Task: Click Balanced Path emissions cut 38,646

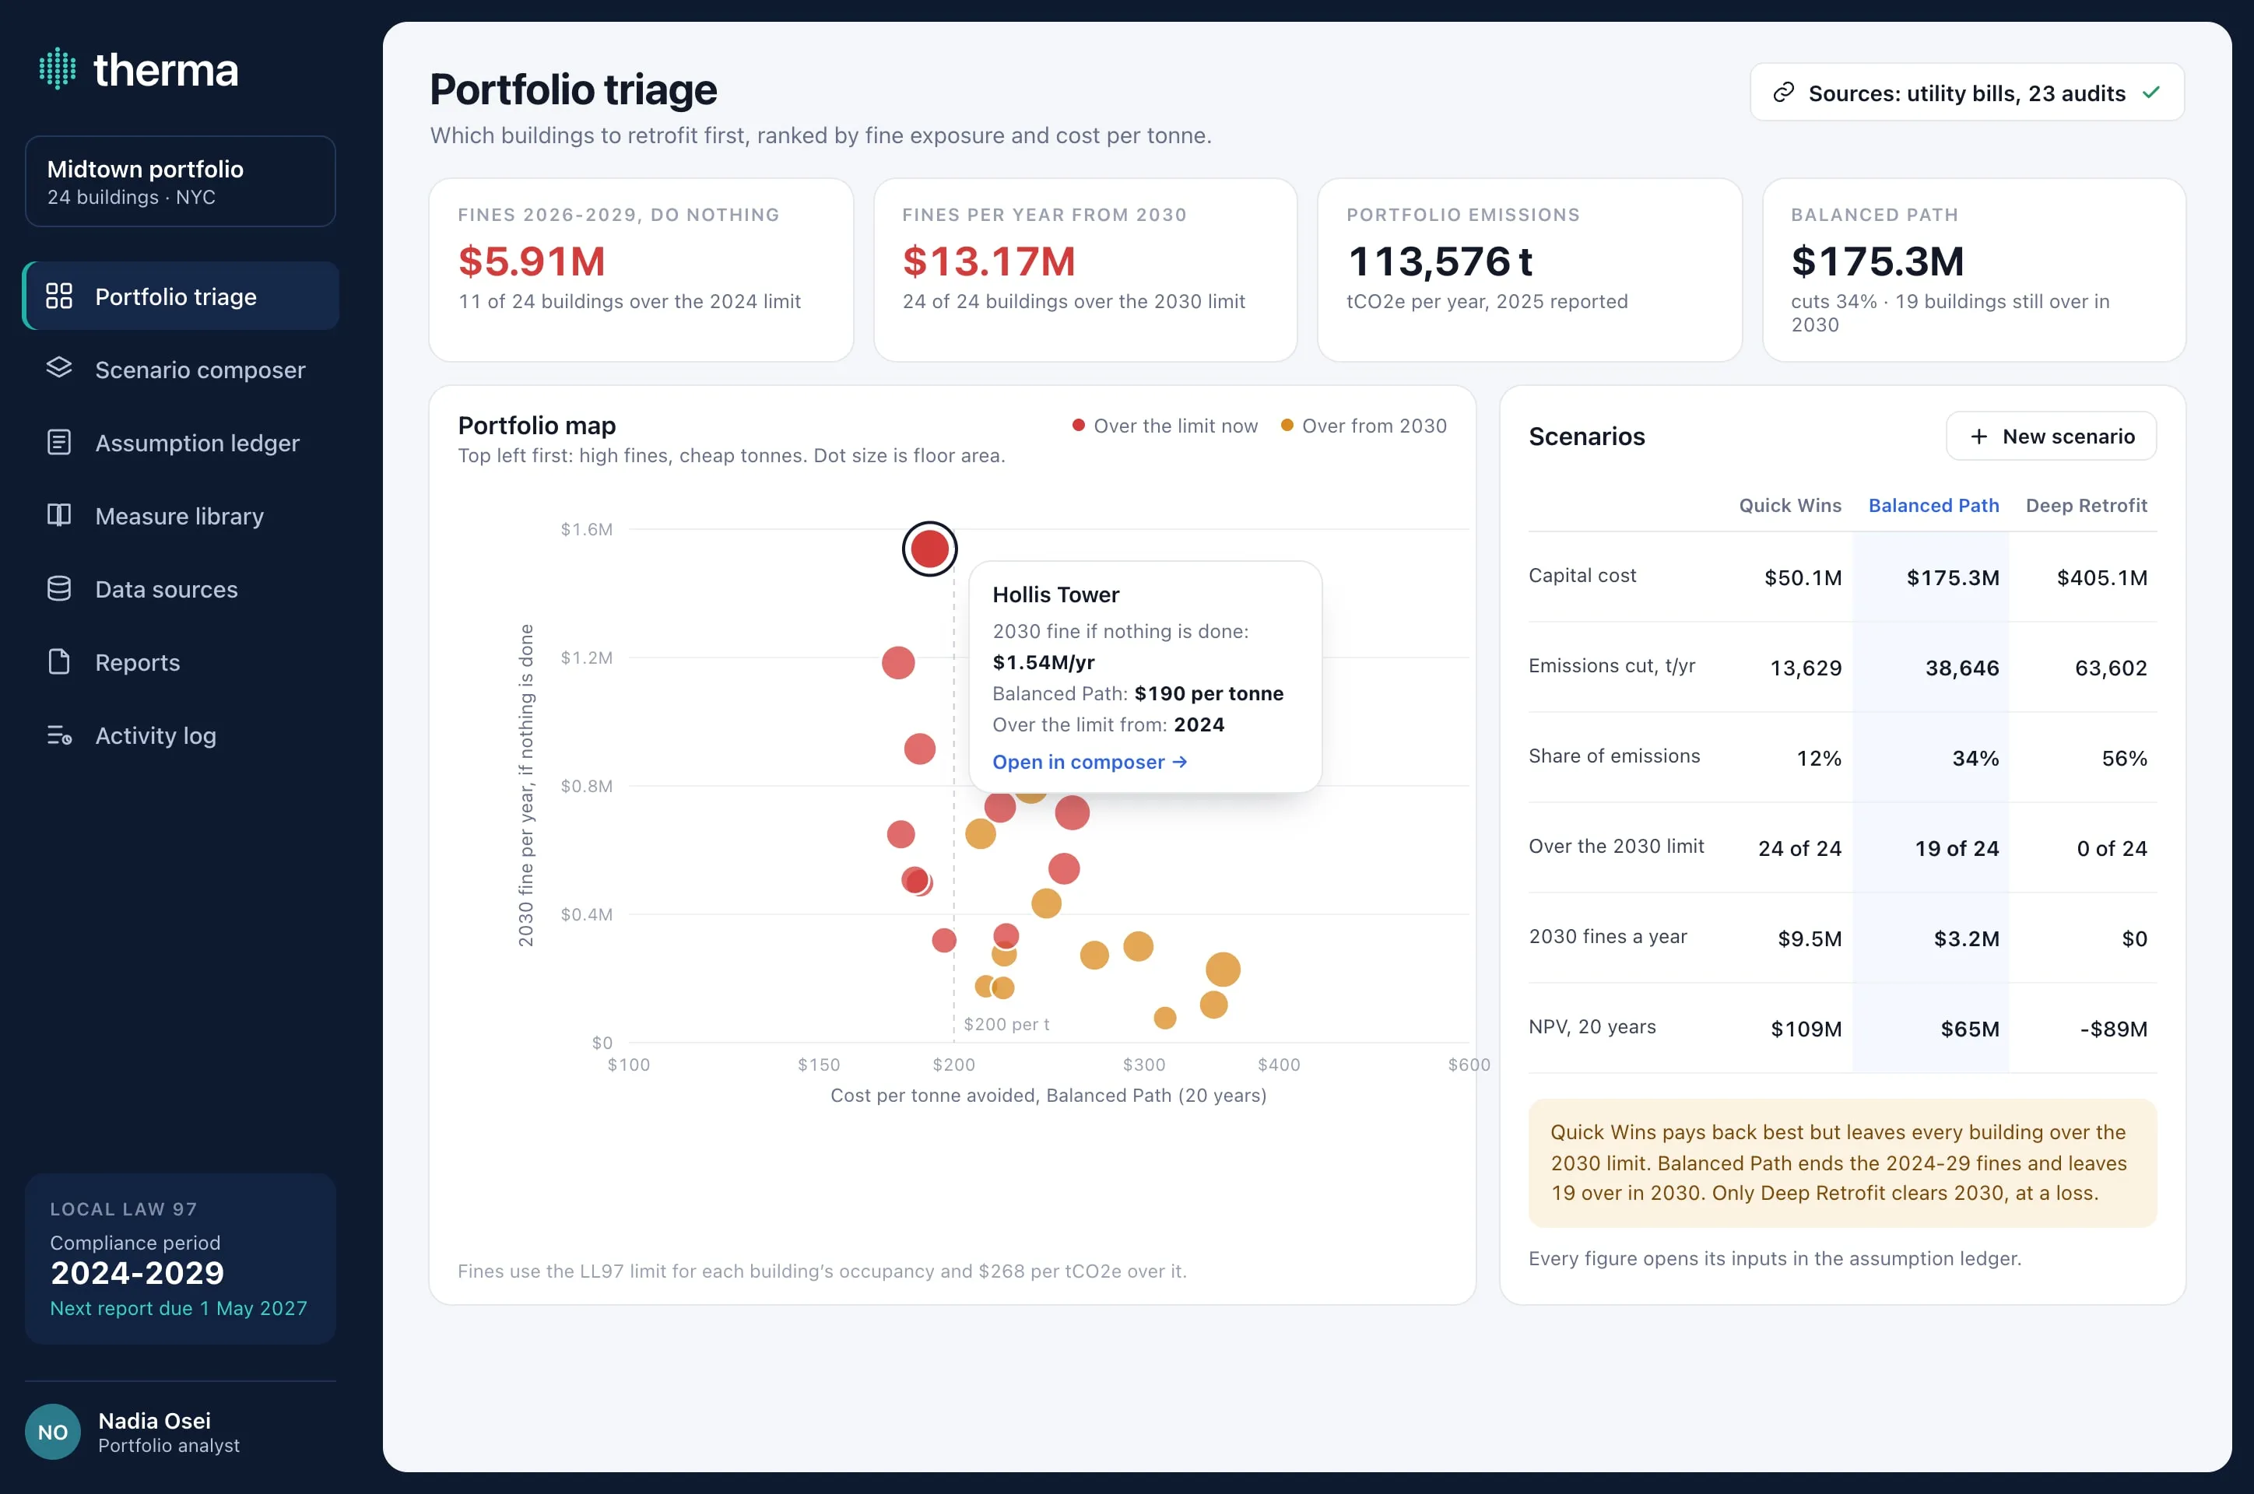Action: point(1961,668)
